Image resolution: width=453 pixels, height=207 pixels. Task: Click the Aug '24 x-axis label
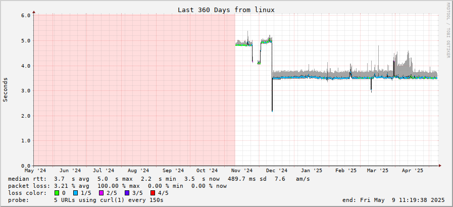point(138,171)
